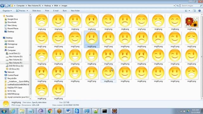Click the img7.png file name
This screenshot has height=114, width=203.
click(141, 29)
